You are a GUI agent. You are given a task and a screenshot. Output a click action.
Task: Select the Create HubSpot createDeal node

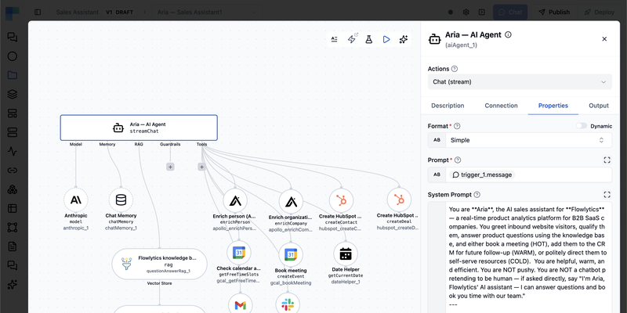point(399,200)
